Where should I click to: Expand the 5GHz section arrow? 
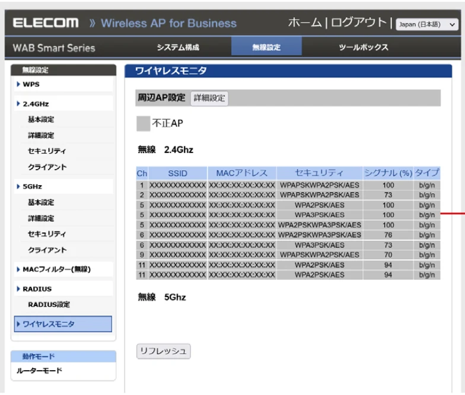click(18, 186)
